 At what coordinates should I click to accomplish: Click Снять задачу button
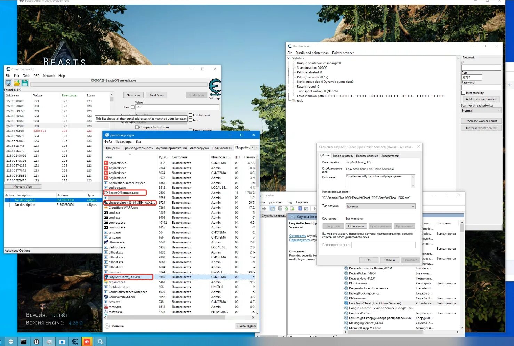pyautogui.click(x=247, y=326)
